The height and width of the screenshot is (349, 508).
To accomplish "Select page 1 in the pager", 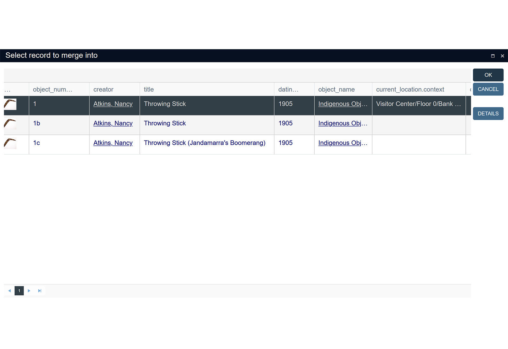I will click(19, 291).
